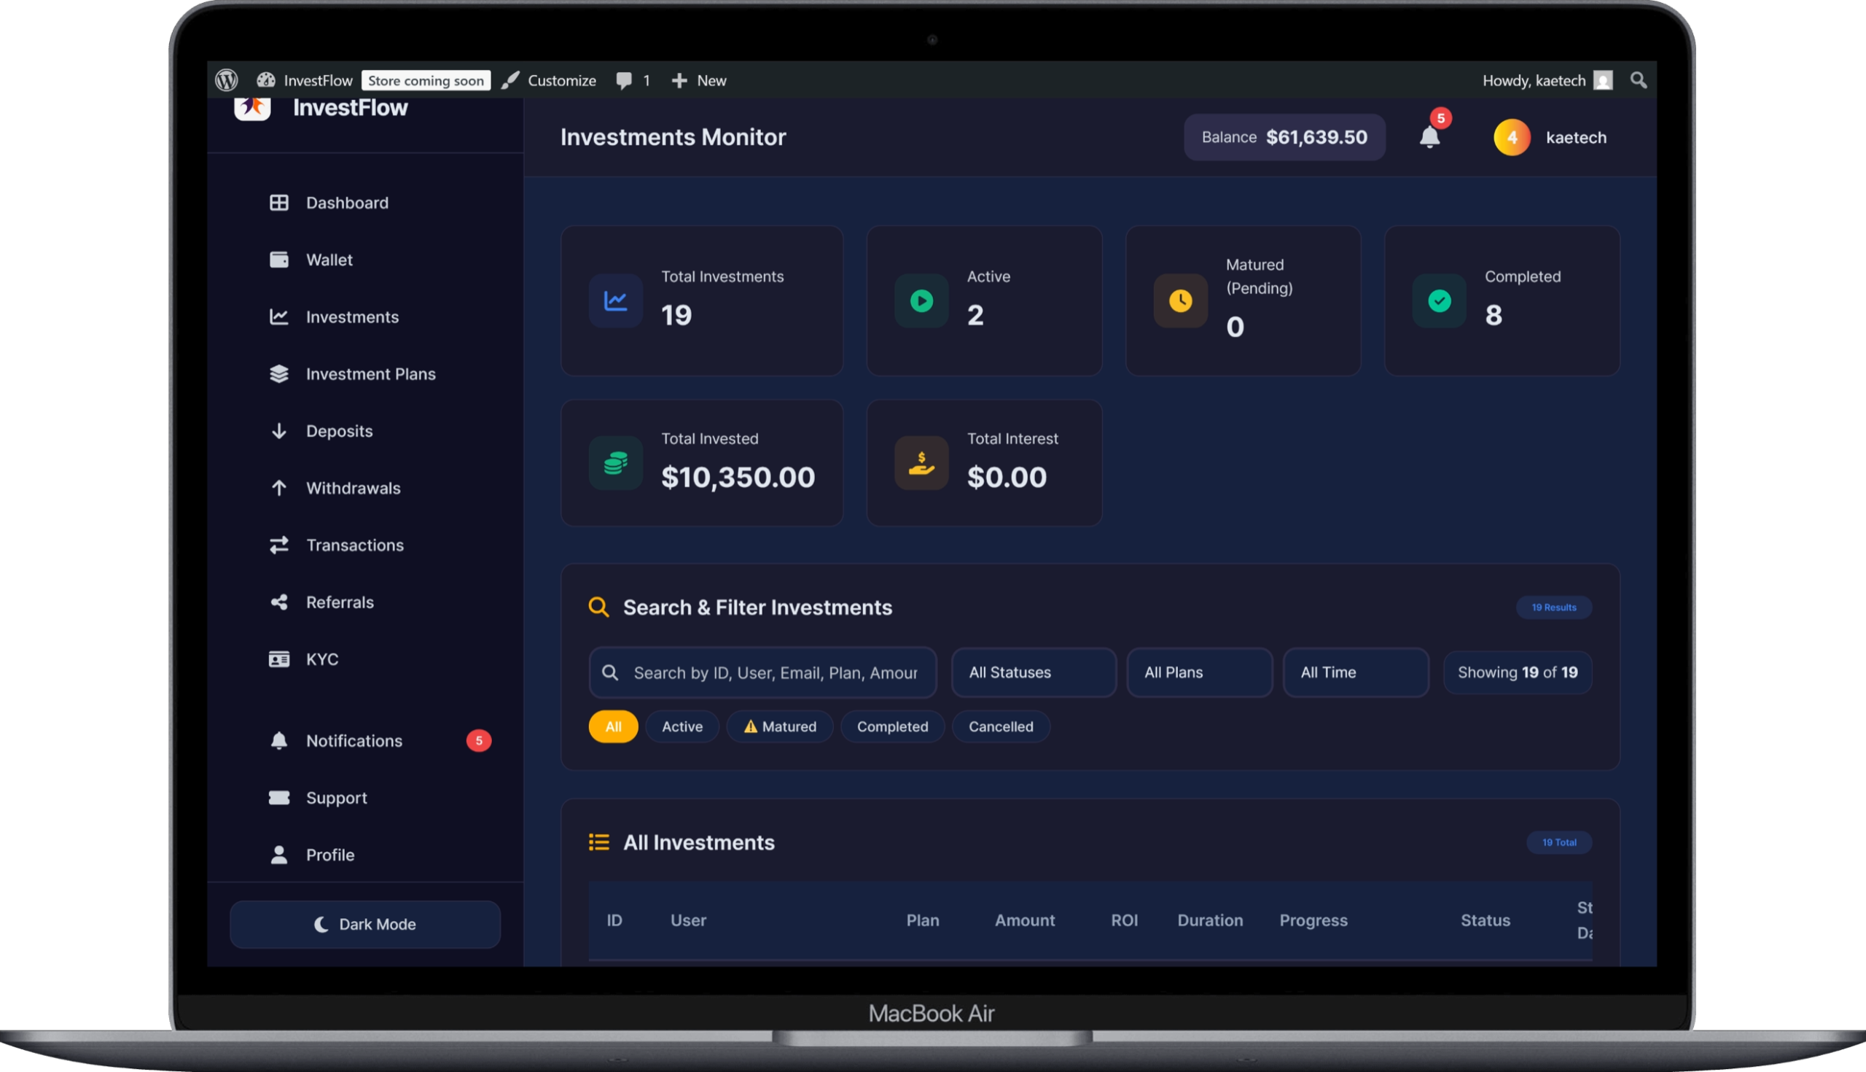1866x1072 pixels.
Task: Open the admin bar search magnifier
Action: [1638, 79]
